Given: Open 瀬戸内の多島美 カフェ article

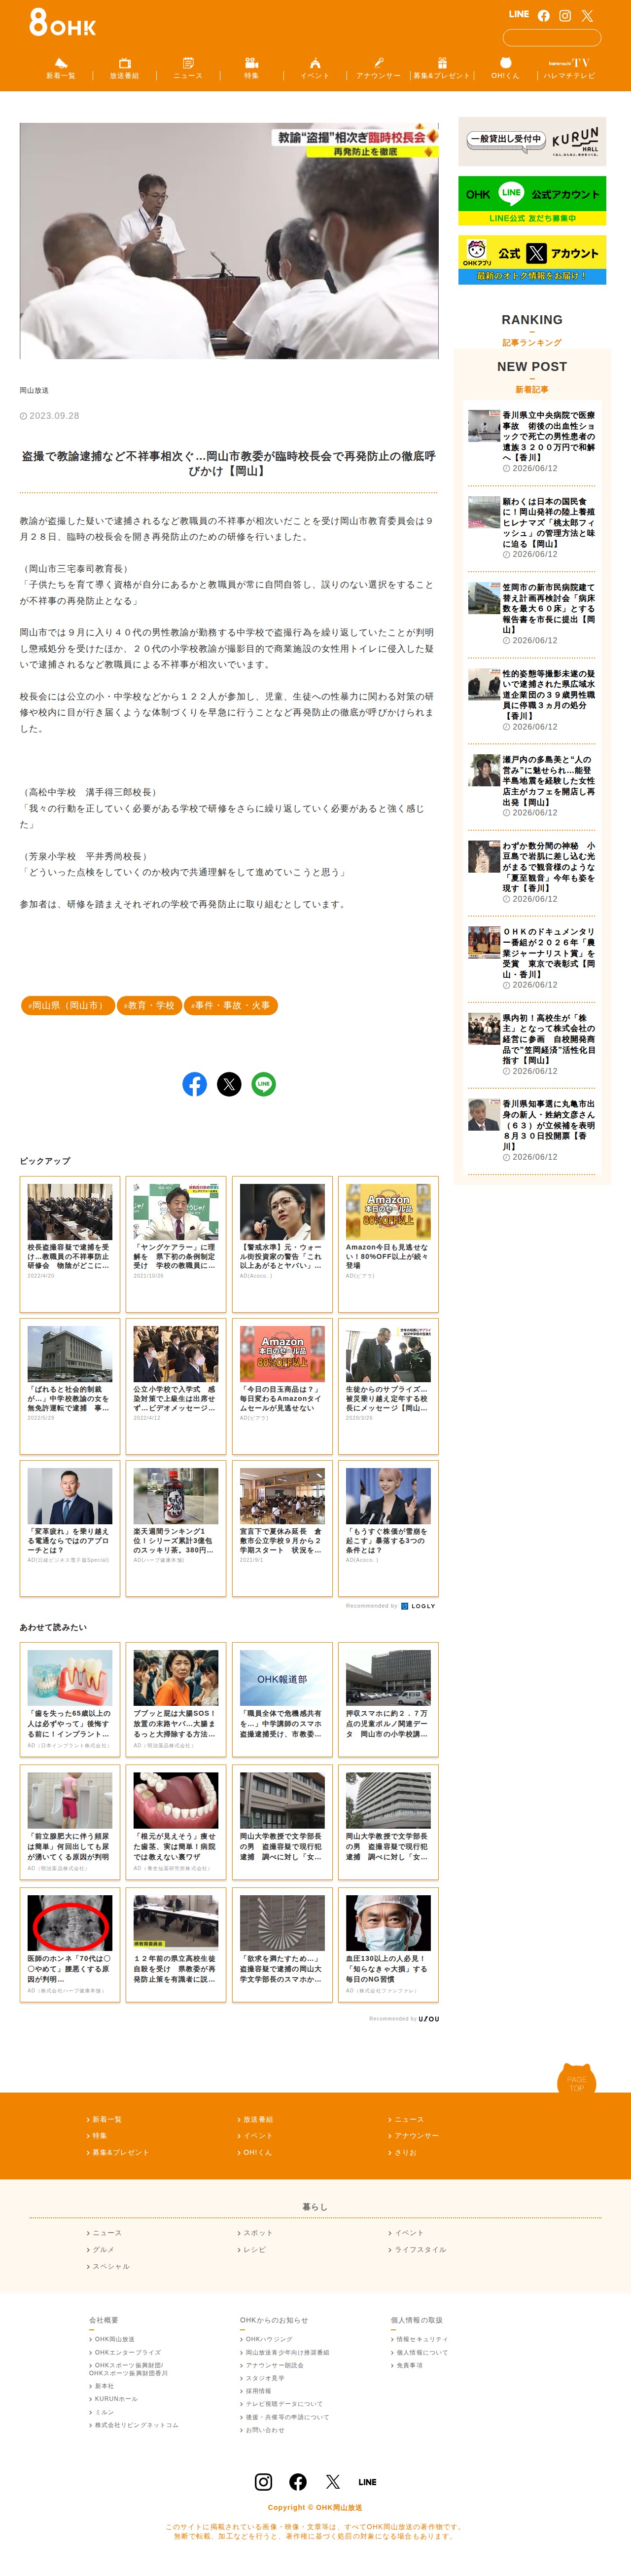Looking at the screenshot, I should pos(532,785).
